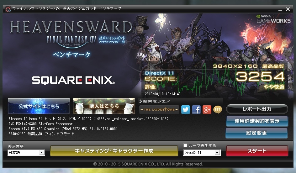Share the result on Twitter
The image size is (296, 173).
pos(186,110)
